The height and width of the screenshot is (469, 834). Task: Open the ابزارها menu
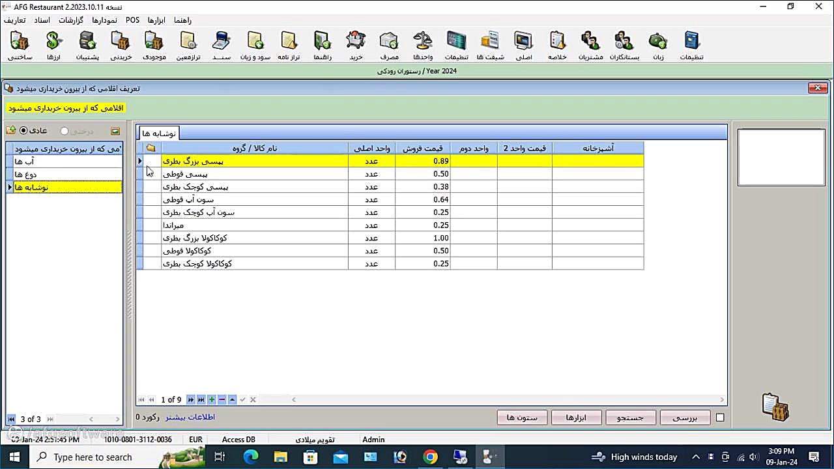click(156, 20)
